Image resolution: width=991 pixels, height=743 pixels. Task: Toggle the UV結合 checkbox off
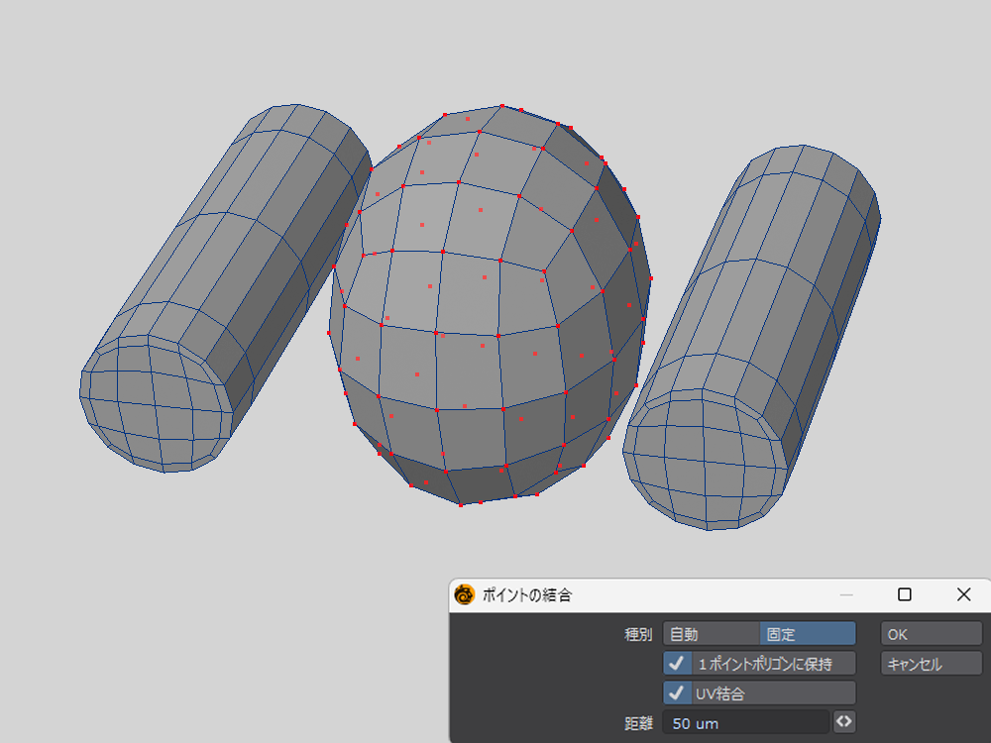click(x=678, y=693)
